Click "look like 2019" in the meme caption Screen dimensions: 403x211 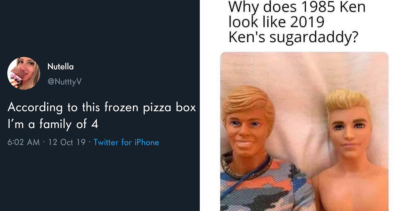click(276, 22)
